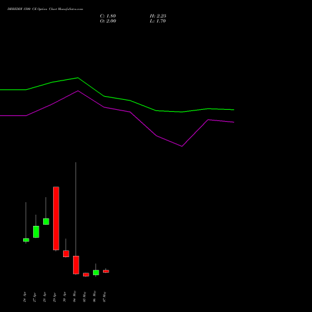The height and width of the screenshot is (312, 312).
Task: Click the 'L: 1.70' low value
Action: point(158,21)
